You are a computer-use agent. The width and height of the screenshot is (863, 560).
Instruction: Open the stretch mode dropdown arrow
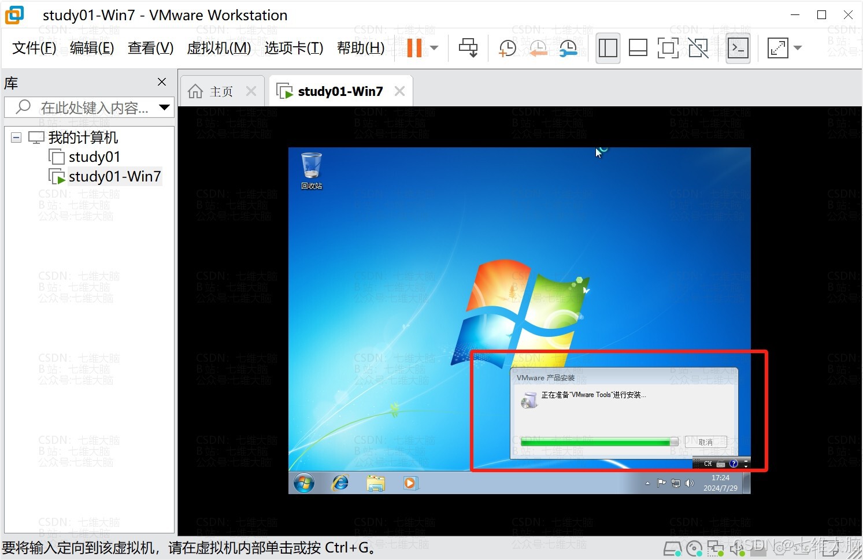point(798,48)
